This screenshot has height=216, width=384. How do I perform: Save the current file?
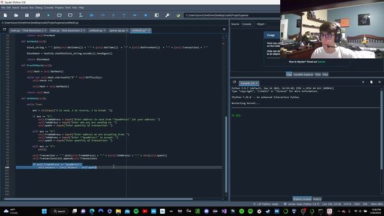[x=26, y=15]
